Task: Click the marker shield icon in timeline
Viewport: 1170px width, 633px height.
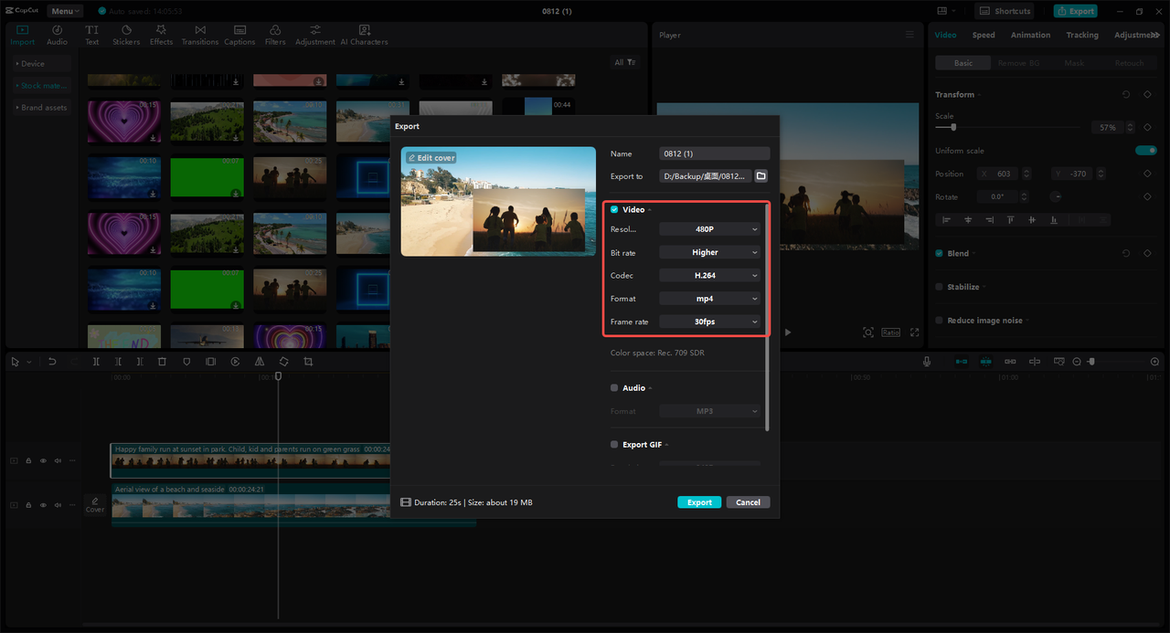Action: [186, 362]
